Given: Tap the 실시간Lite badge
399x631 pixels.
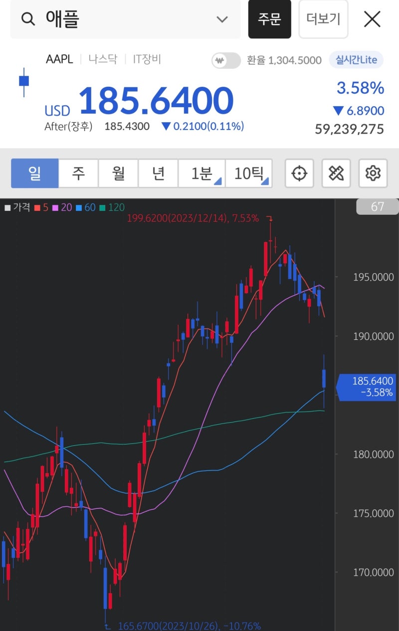Looking at the screenshot, I should coord(356,60).
